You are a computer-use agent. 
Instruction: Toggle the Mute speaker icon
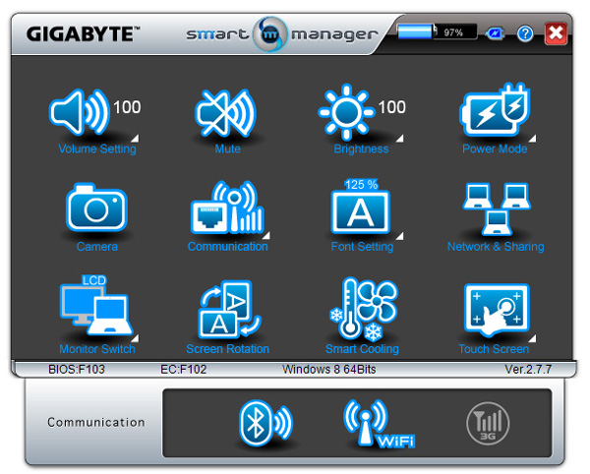[x=226, y=113]
